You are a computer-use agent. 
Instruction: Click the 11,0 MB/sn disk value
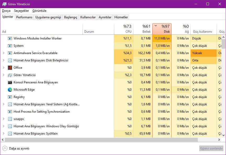[162, 38]
